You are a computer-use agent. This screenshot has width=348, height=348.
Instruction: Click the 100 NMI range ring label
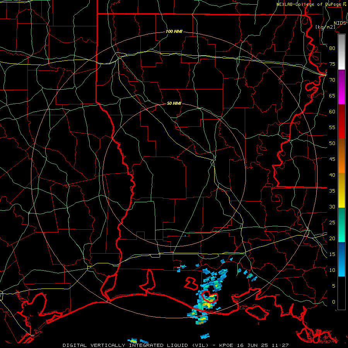coord(174,32)
